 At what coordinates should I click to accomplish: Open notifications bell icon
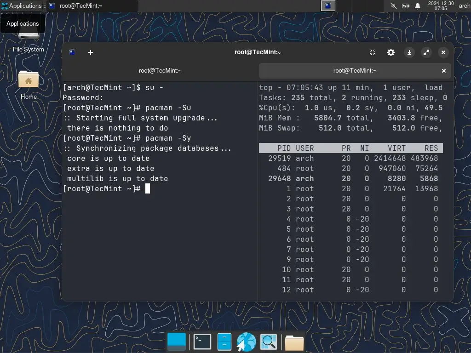(418, 6)
